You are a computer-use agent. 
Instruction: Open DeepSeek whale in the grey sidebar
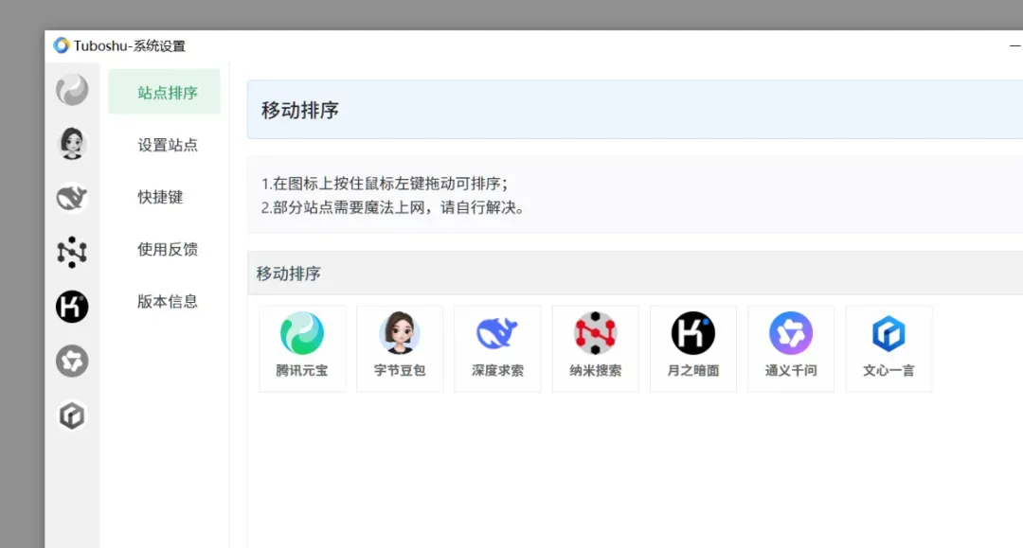[72, 198]
